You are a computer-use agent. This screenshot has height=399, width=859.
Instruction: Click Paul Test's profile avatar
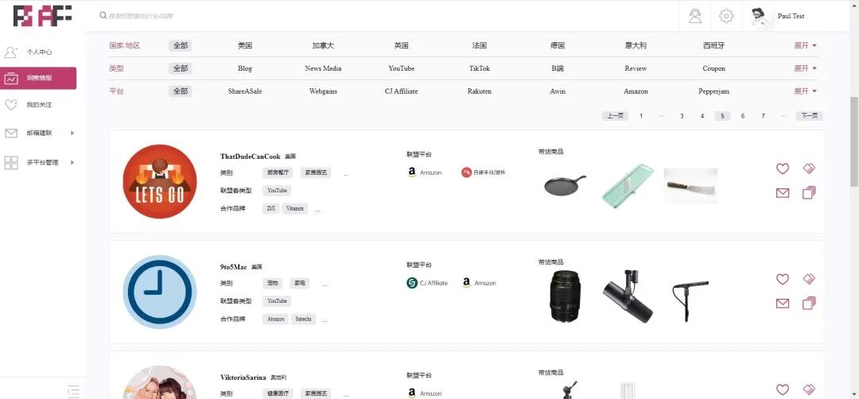coord(758,17)
